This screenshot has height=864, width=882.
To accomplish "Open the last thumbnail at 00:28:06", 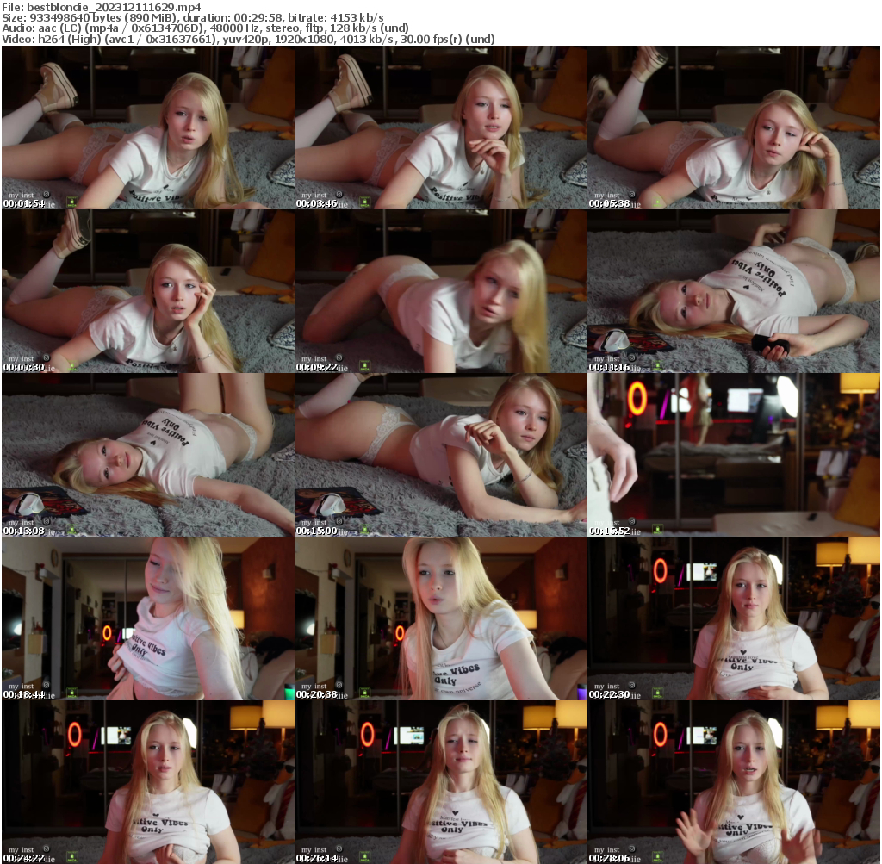I will coord(735,784).
